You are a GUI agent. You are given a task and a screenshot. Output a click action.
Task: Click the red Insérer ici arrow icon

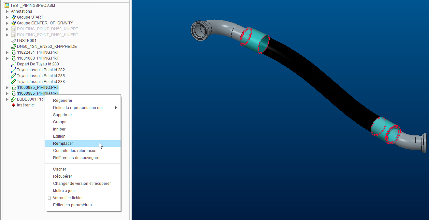coord(13,105)
